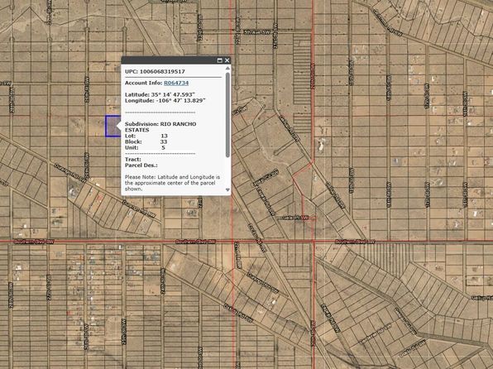The image size is (493, 369).
Task: Click the popup's vertical scrollbar thumb
Action: coord(227,115)
